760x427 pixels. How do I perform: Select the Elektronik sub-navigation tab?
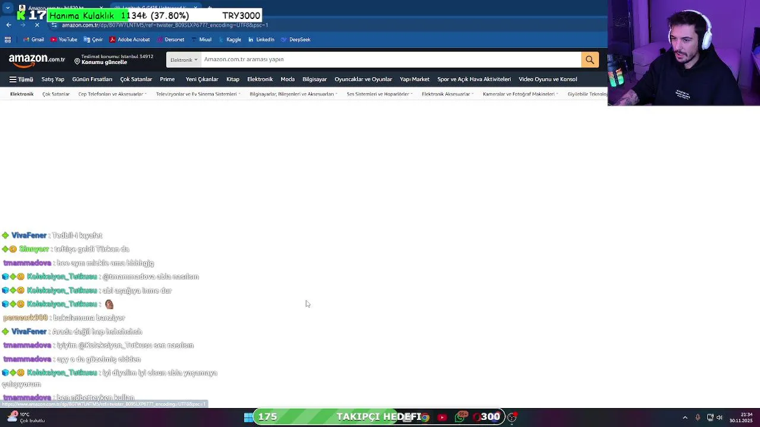pyautogui.click(x=22, y=94)
